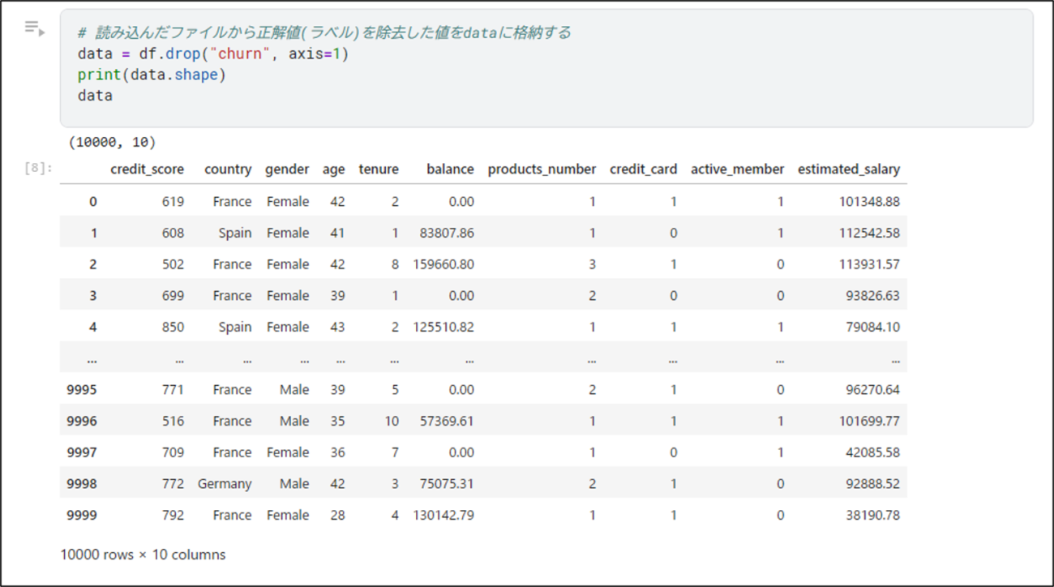Click the balance value 159660.80
1054x587 pixels.
(444, 264)
